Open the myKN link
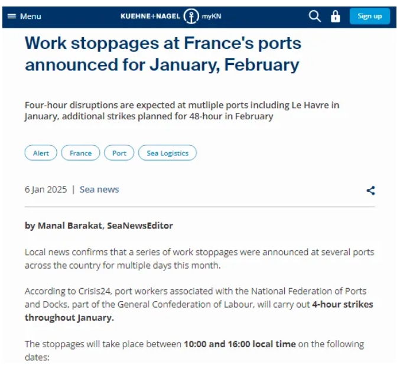The image size is (400, 372). pos(212,17)
